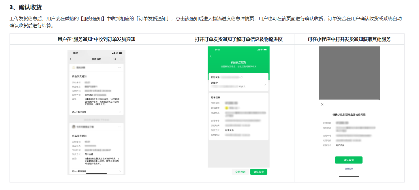Viewport: 419px width, 190px height.
Task: Click the 用户自提 value in the second notification card
Action: coord(89,154)
